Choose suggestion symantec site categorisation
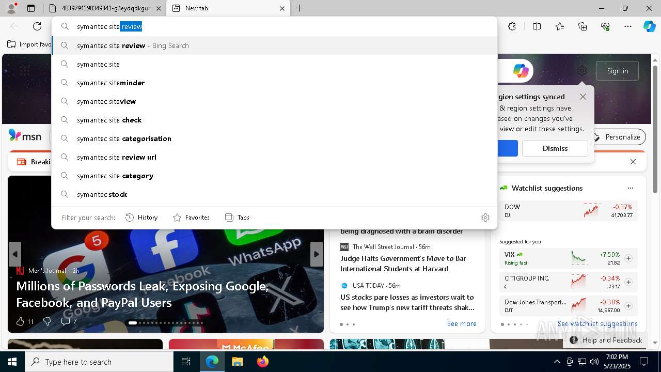The height and width of the screenshot is (372, 661). (x=274, y=138)
